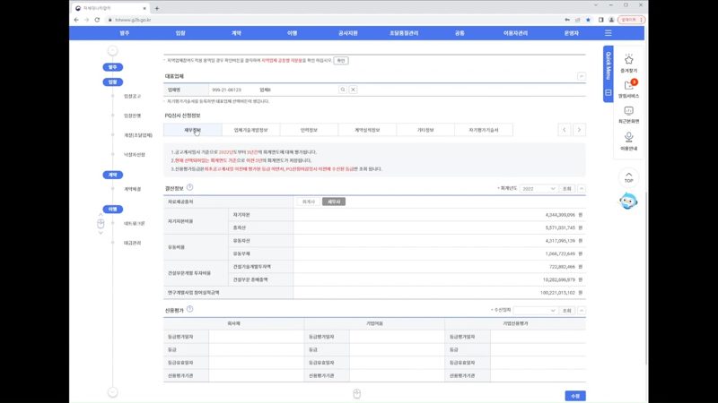Screen dimensions: 718x403
Task: Open browser profile icon
Action: click(x=611, y=20)
